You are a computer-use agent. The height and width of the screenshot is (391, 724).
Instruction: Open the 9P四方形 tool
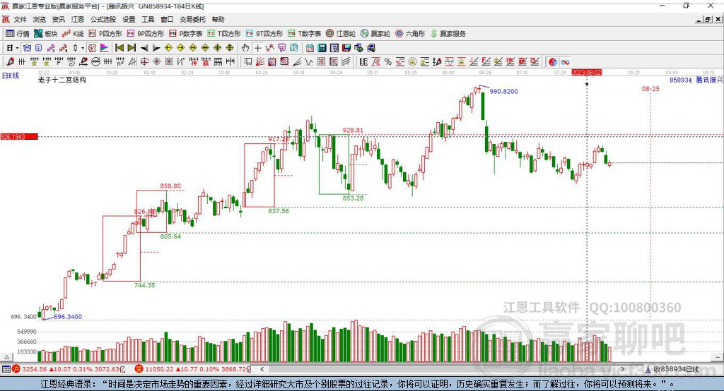pos(146,34)
